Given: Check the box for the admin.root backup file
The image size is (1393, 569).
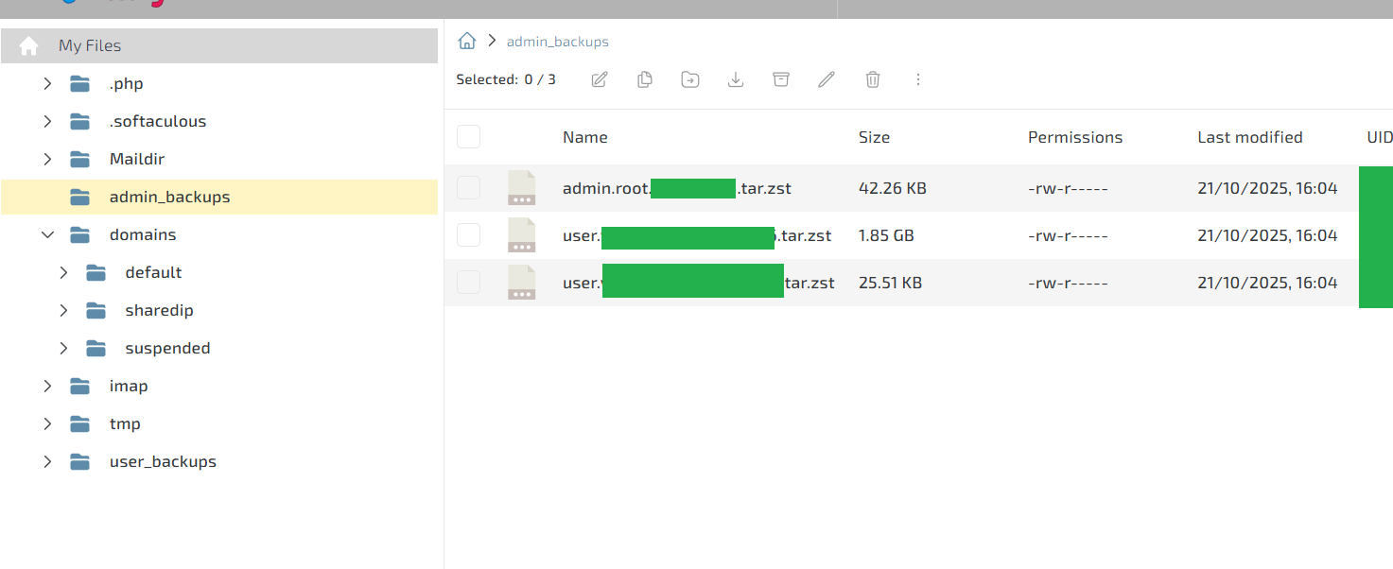Looking at the screenshot, I should click(468, 188).
